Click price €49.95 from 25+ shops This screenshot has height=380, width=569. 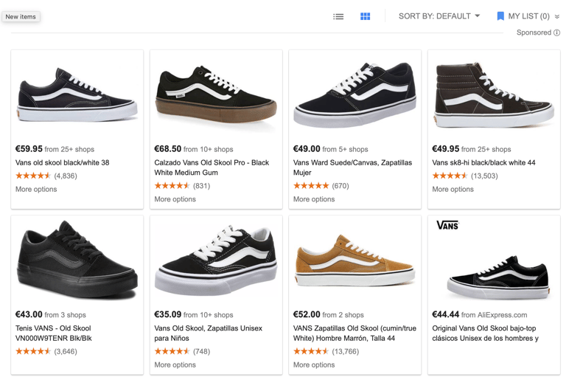(472, 149)
